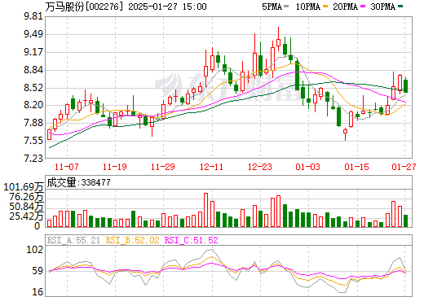424x297 pixels.
Task: Click the RSI_B:52.02 indicator label
Action: (132, 240)
